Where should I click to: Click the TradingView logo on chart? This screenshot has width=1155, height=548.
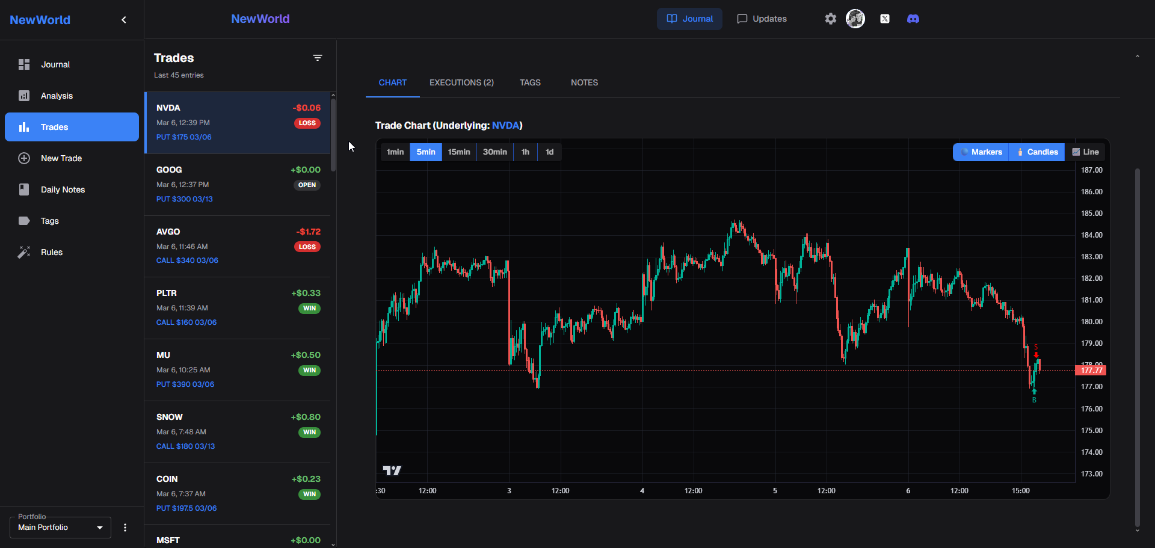point(392,470)
